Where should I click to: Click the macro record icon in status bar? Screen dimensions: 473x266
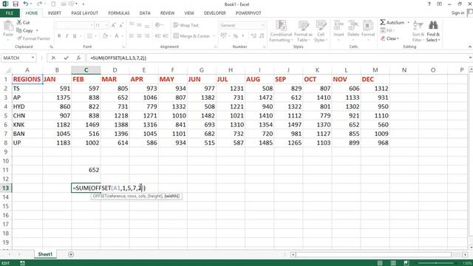coord(22,263)
